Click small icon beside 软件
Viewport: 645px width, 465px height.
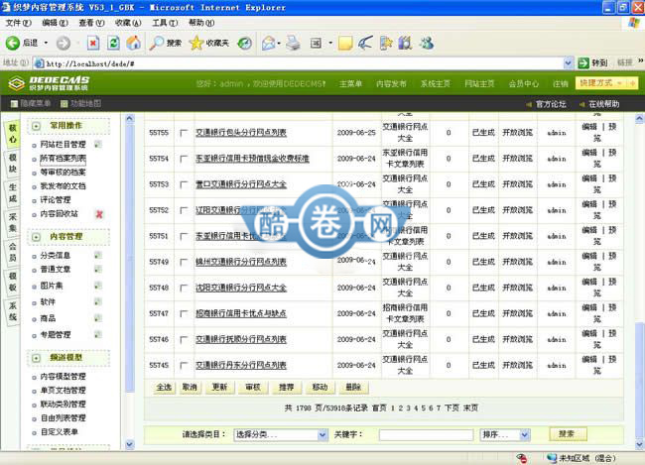click(x=98, y=301)
